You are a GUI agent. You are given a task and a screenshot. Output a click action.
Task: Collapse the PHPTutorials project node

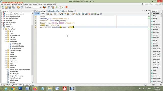click(2, 27)
